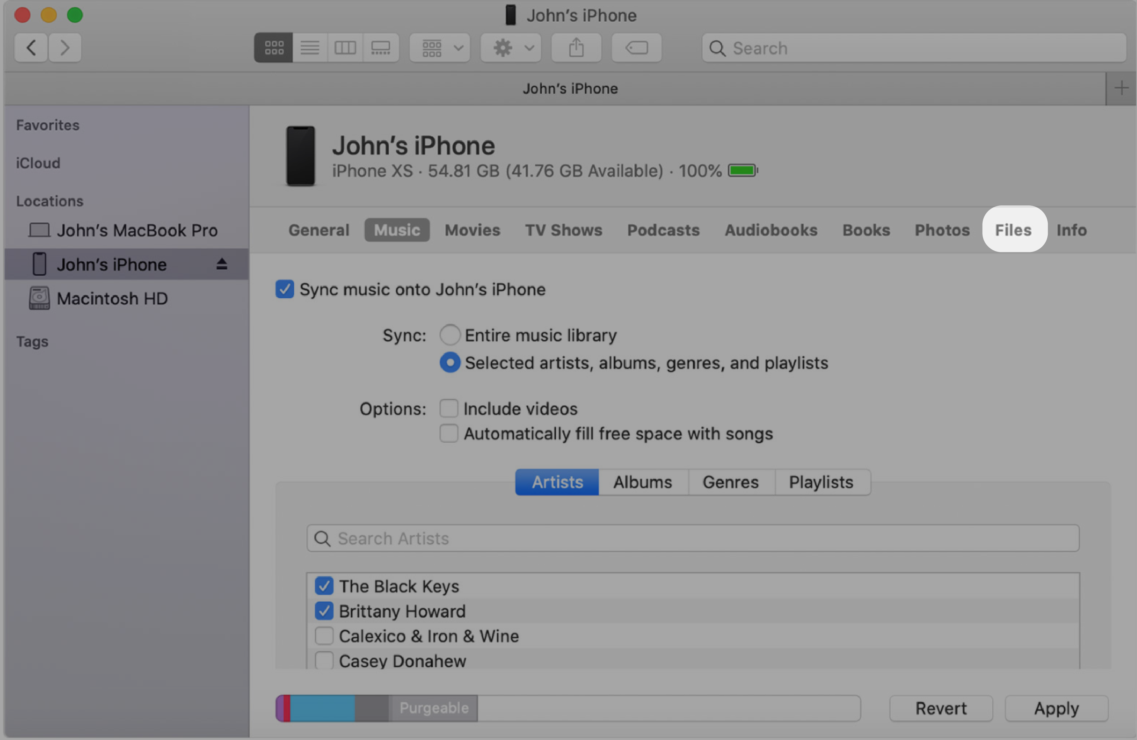
Task: Click the Music tab
Action: click(x=396, y=228)
